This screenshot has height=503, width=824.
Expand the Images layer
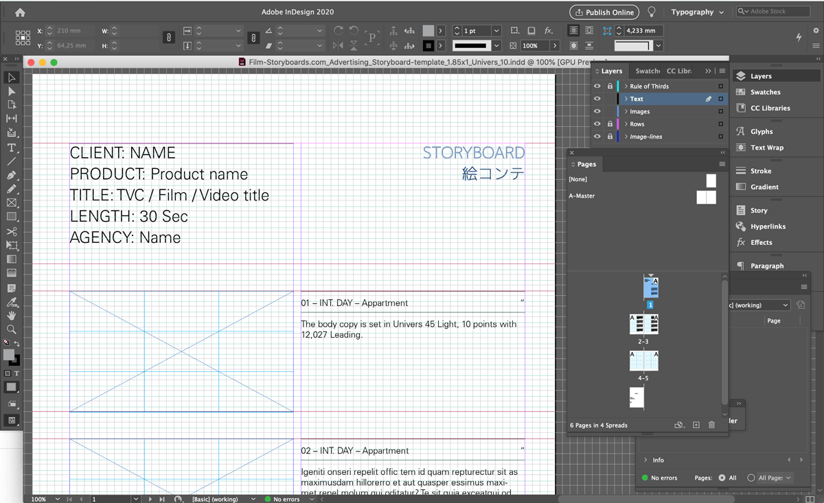(x=626, y=112)
